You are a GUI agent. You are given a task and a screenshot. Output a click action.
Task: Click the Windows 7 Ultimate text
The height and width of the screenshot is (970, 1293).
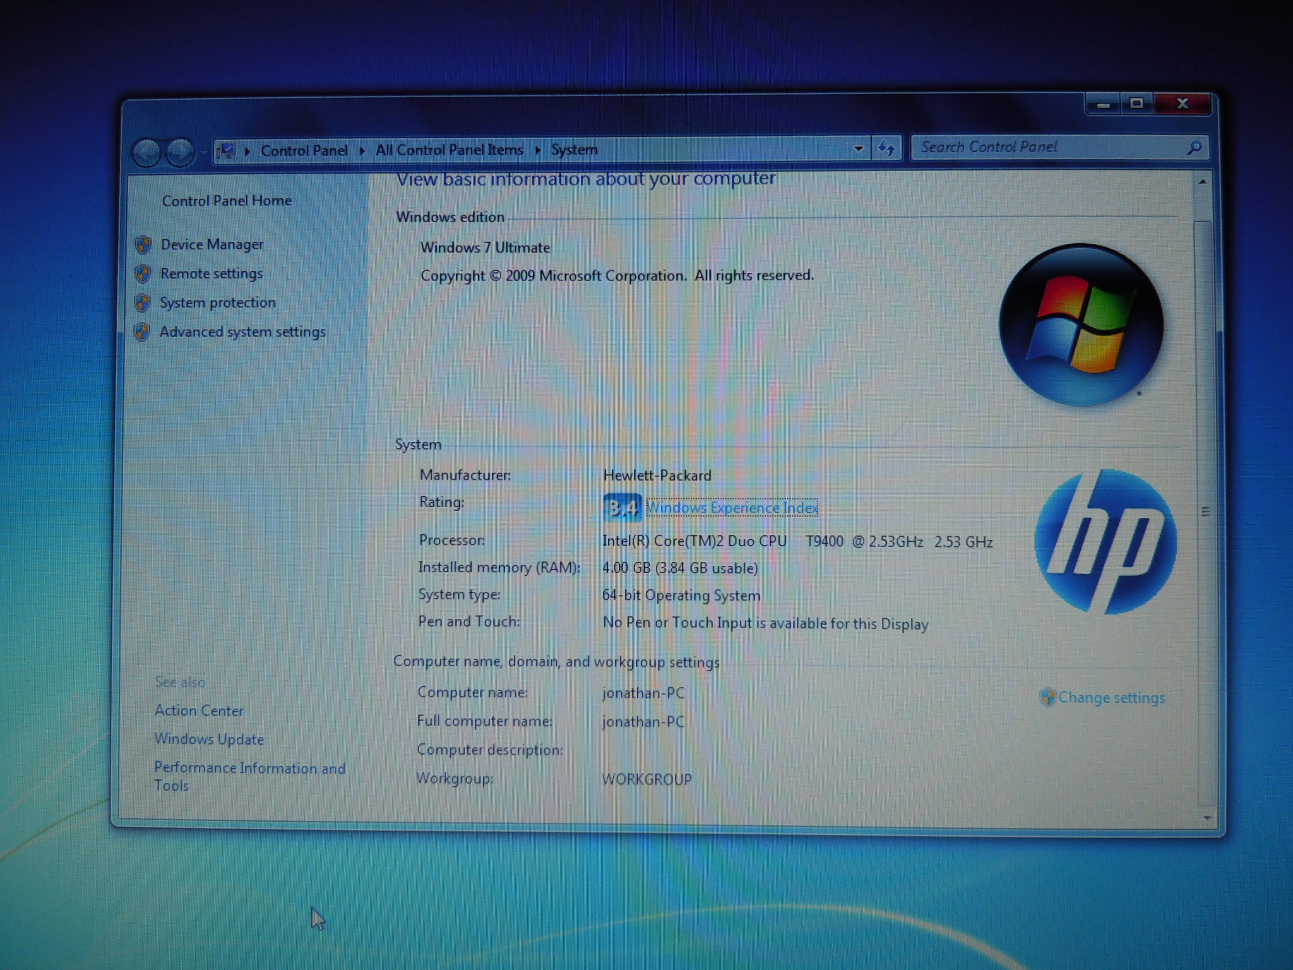click(485, 248)
